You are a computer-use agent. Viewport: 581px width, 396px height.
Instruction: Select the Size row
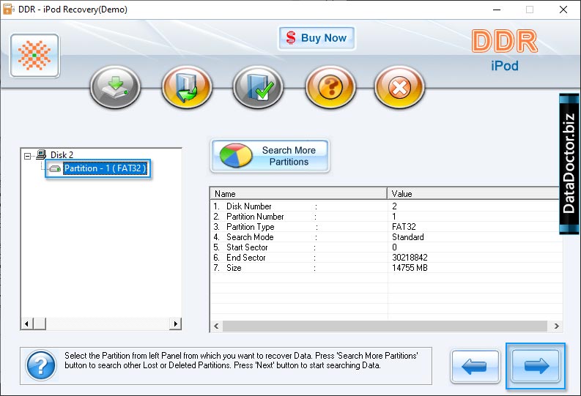tap(386, 268)
